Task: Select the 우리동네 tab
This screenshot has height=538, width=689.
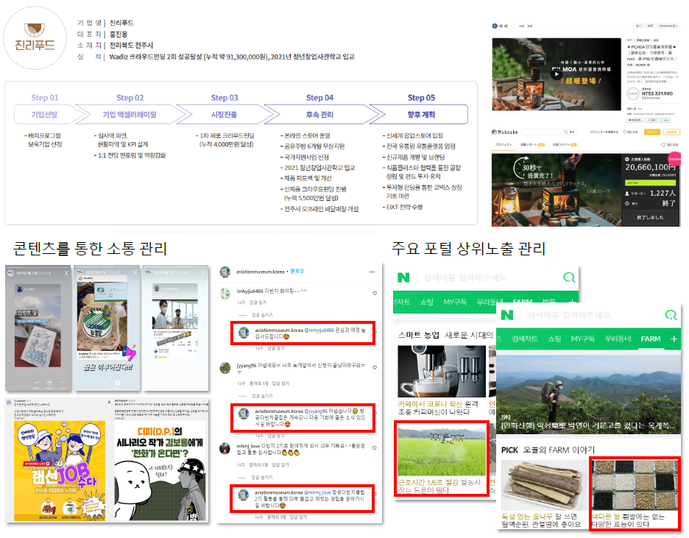Action: [618, 339]
